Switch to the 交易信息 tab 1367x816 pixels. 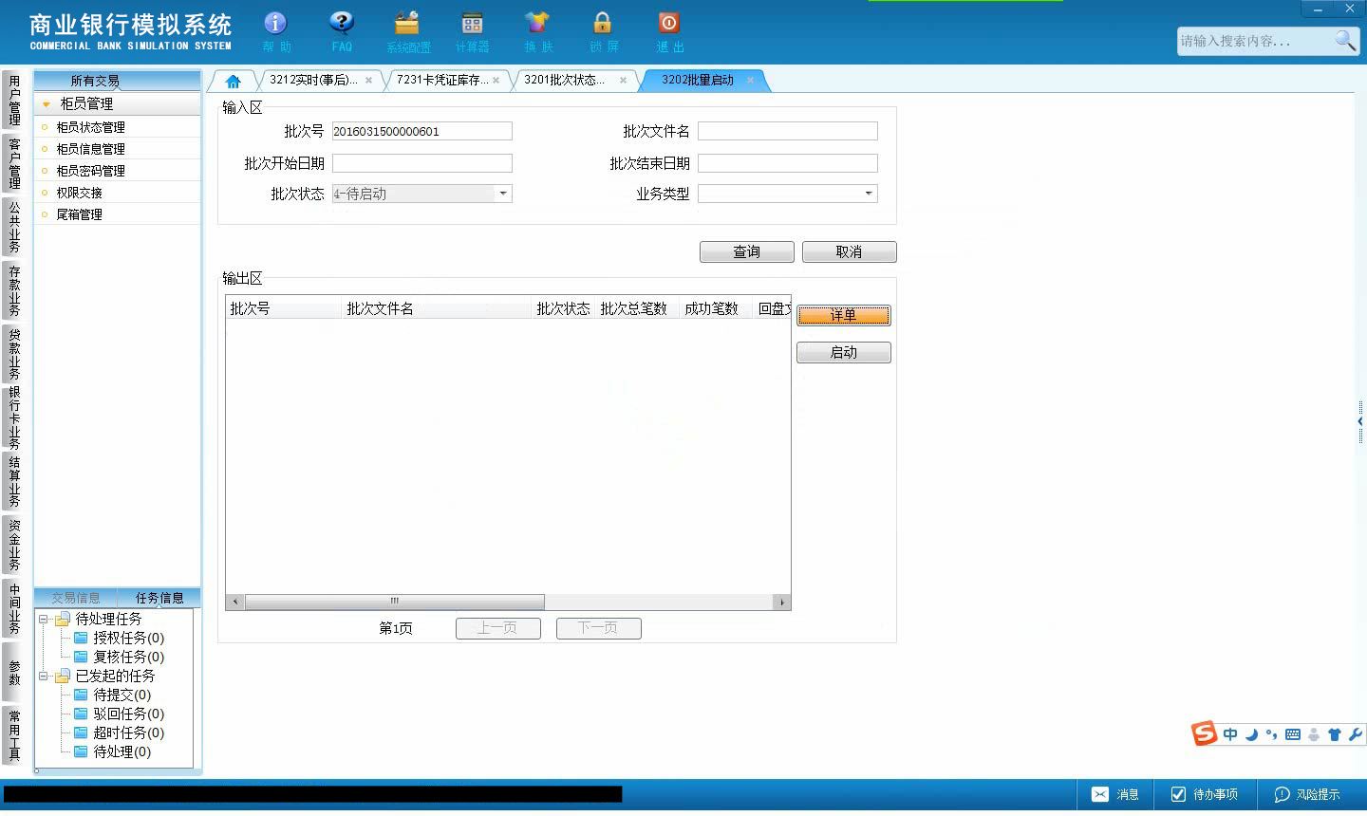point(76,598)
